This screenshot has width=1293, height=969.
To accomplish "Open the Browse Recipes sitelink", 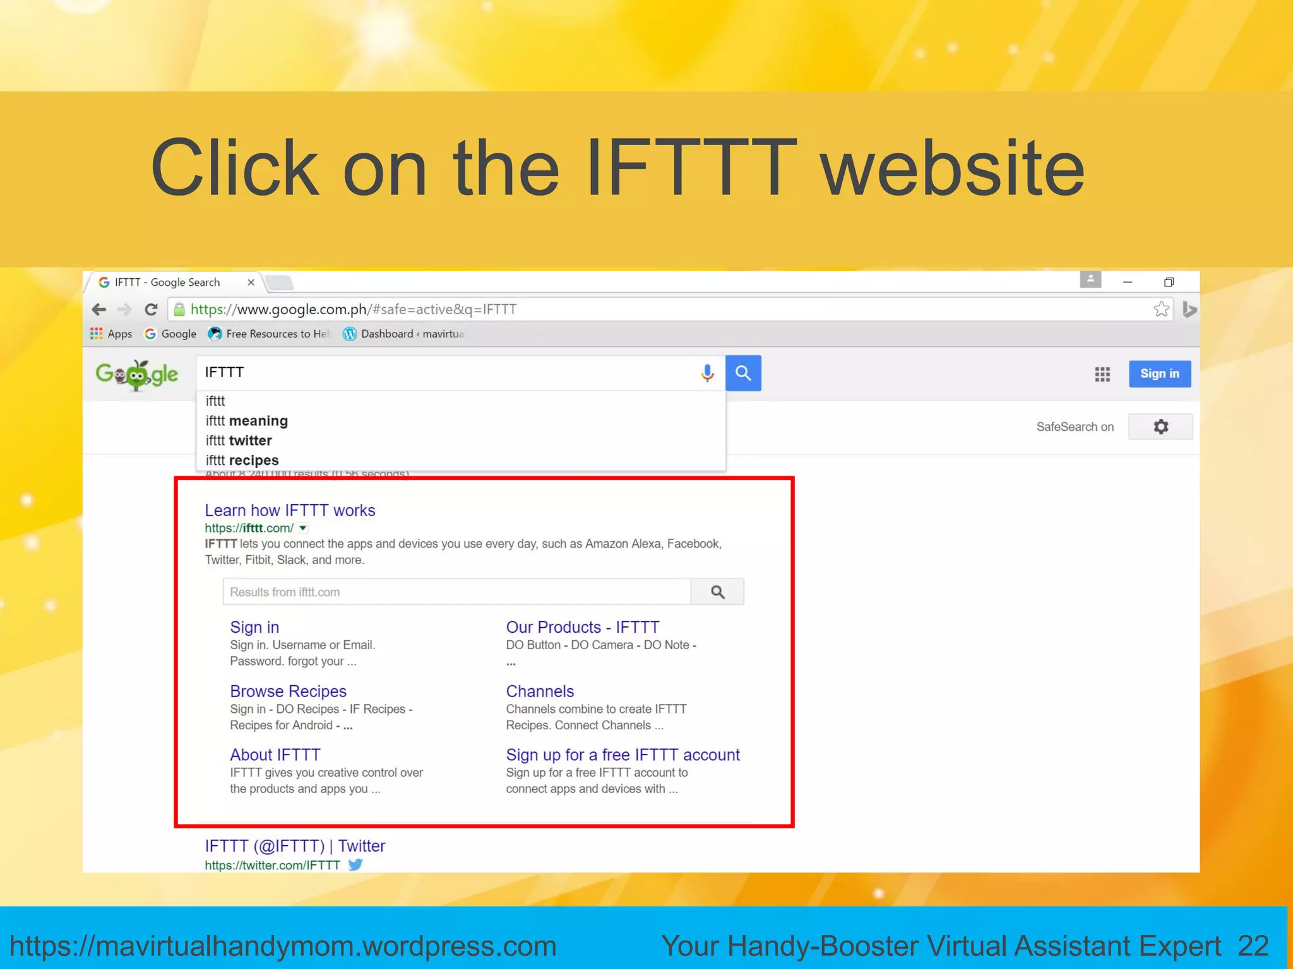I will click(x=288, y=691).
